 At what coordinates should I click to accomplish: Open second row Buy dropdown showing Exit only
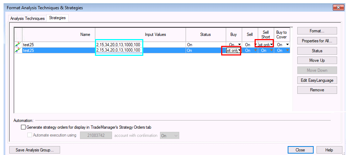pos(239,50)
